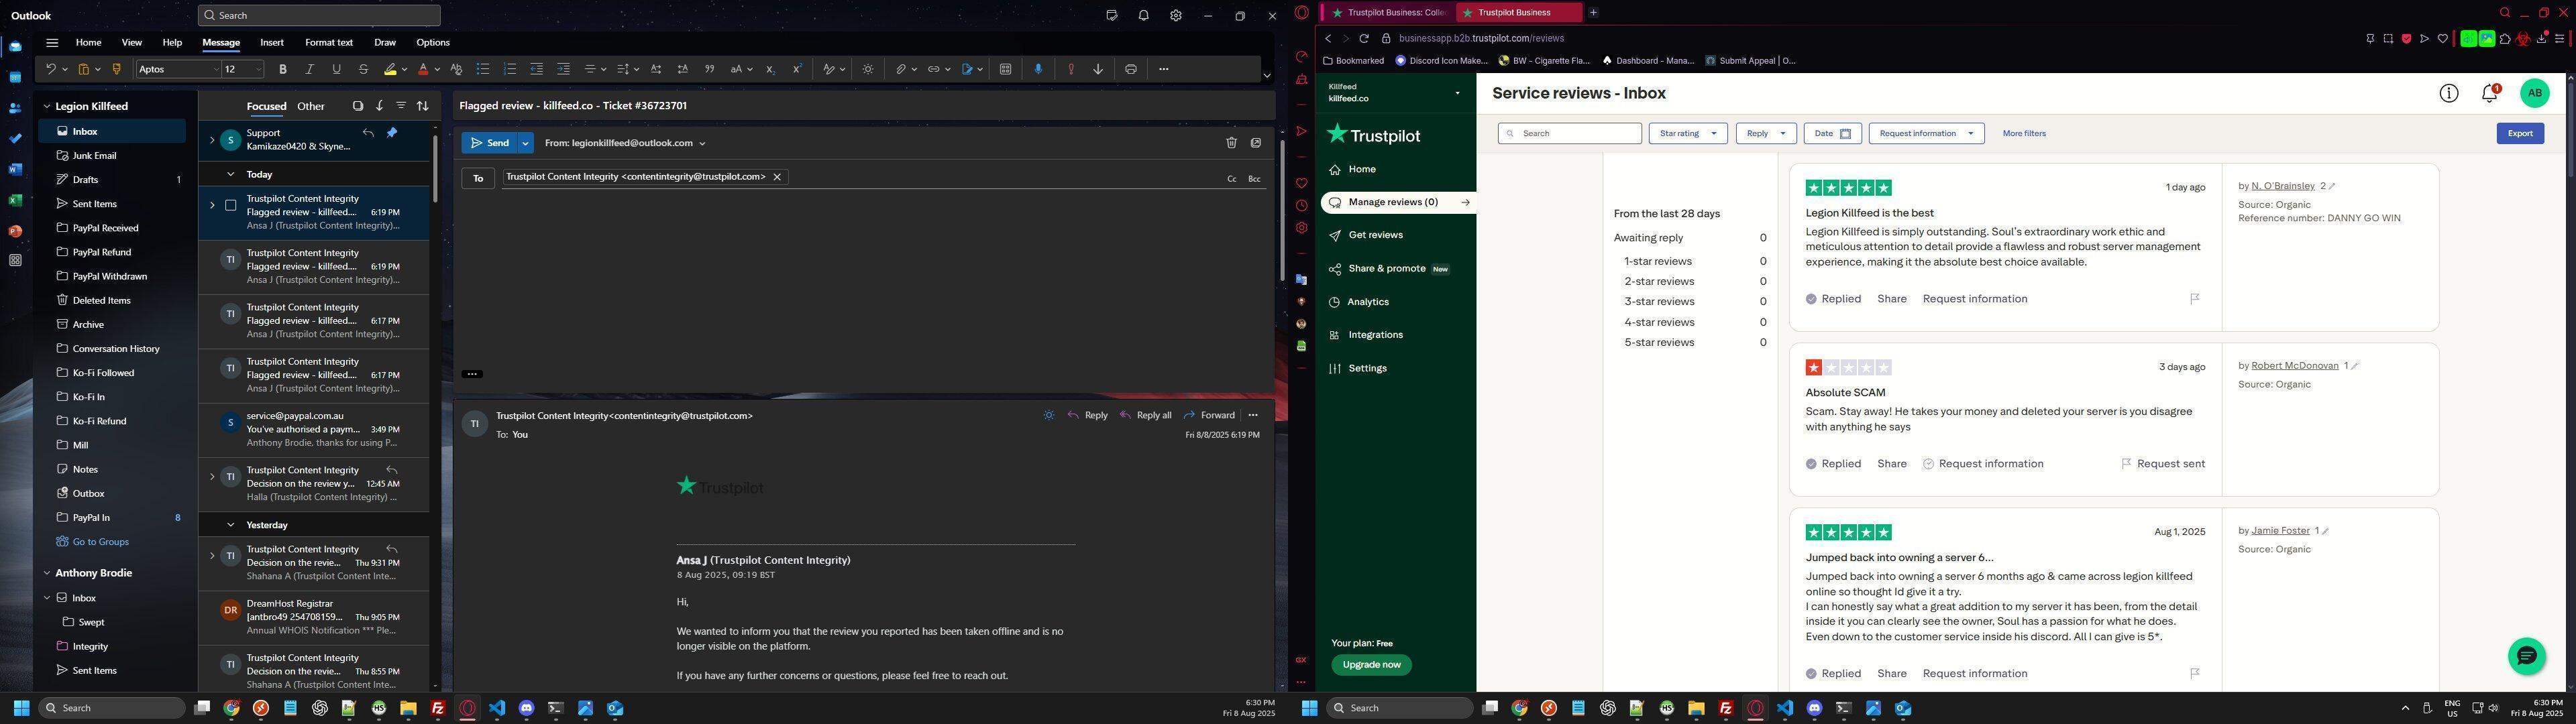Open the Insert ribbon tab
This screenshot has width=2576, height=724.
click(272, 43)
